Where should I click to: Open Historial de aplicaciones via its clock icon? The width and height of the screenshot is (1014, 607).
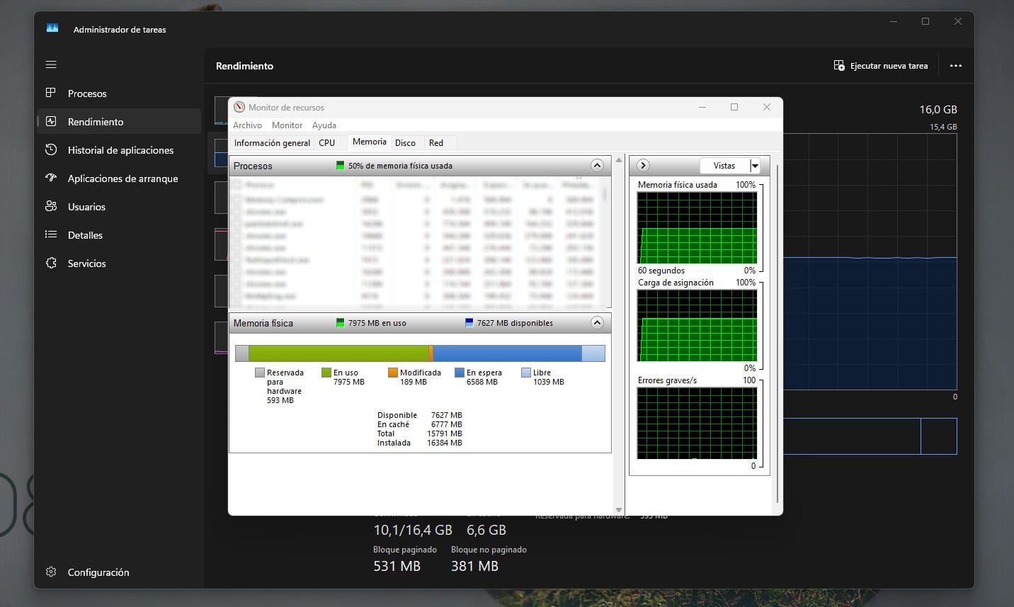pos(51,149)
